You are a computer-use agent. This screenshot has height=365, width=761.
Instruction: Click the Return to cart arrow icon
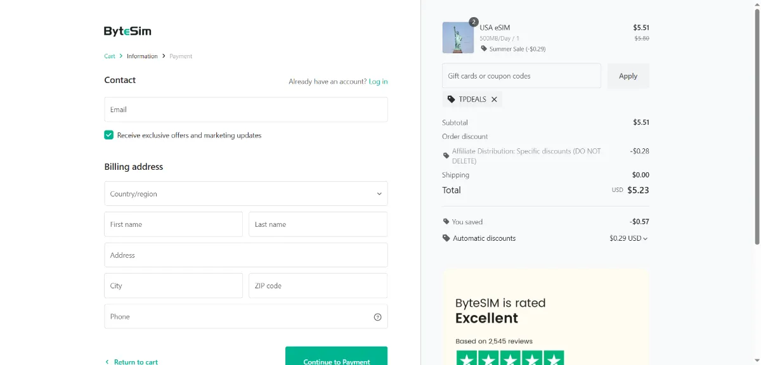pyautogui.click(x=107, y=362)
